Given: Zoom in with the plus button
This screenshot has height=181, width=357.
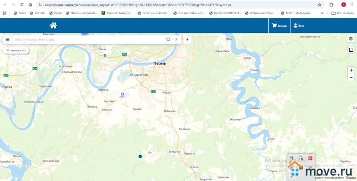Looking at the screenshot, I should 351,70.
